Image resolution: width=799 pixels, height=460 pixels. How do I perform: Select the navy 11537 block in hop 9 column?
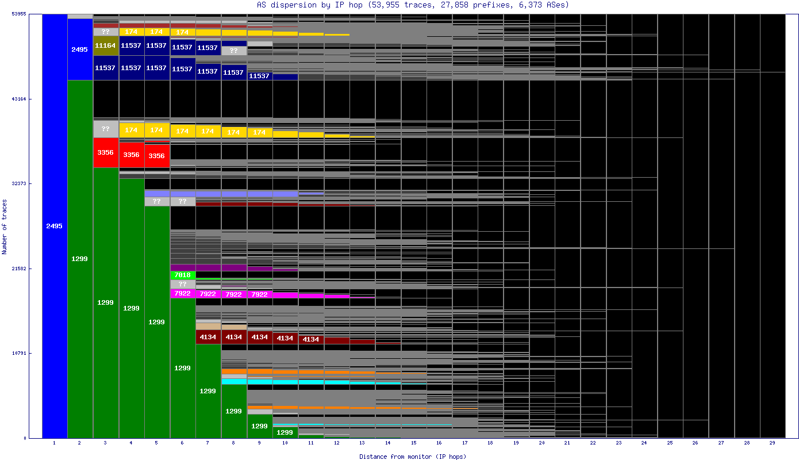point(260,76)
